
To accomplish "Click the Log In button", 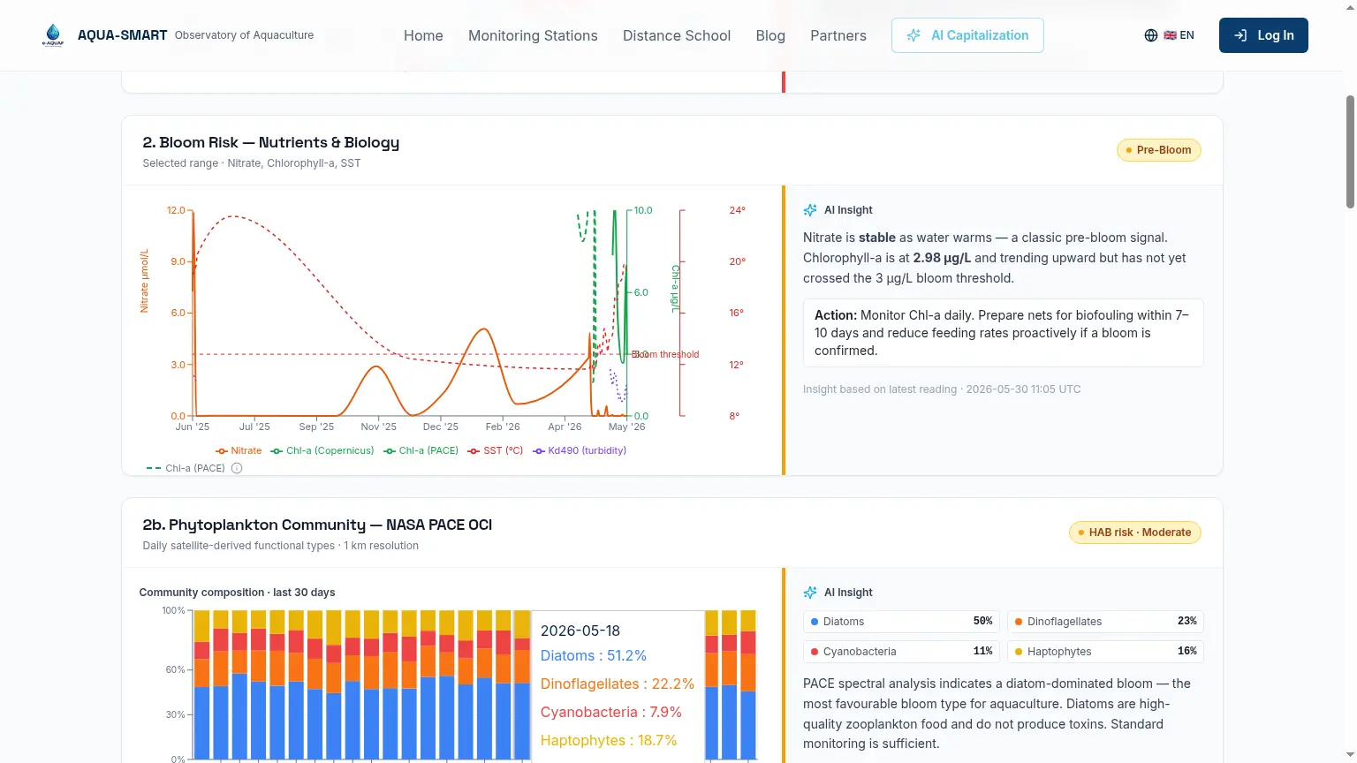I will [x=1263, y=35].
